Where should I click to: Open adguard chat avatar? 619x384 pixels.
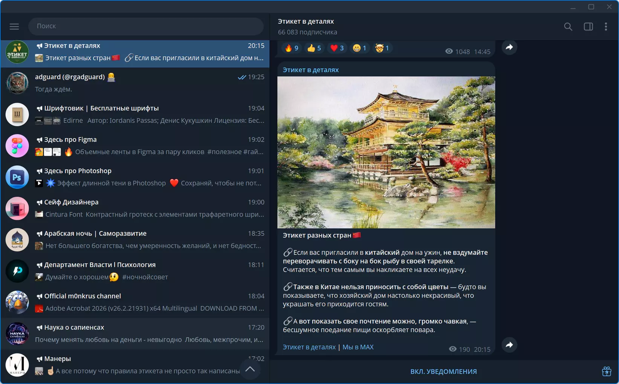point(17,83)
